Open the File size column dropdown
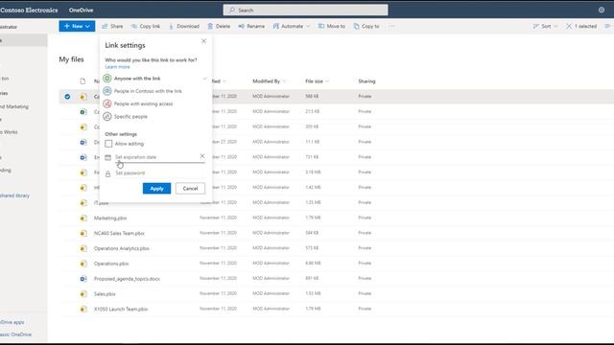Screen dimensions: 614x345 318,81
